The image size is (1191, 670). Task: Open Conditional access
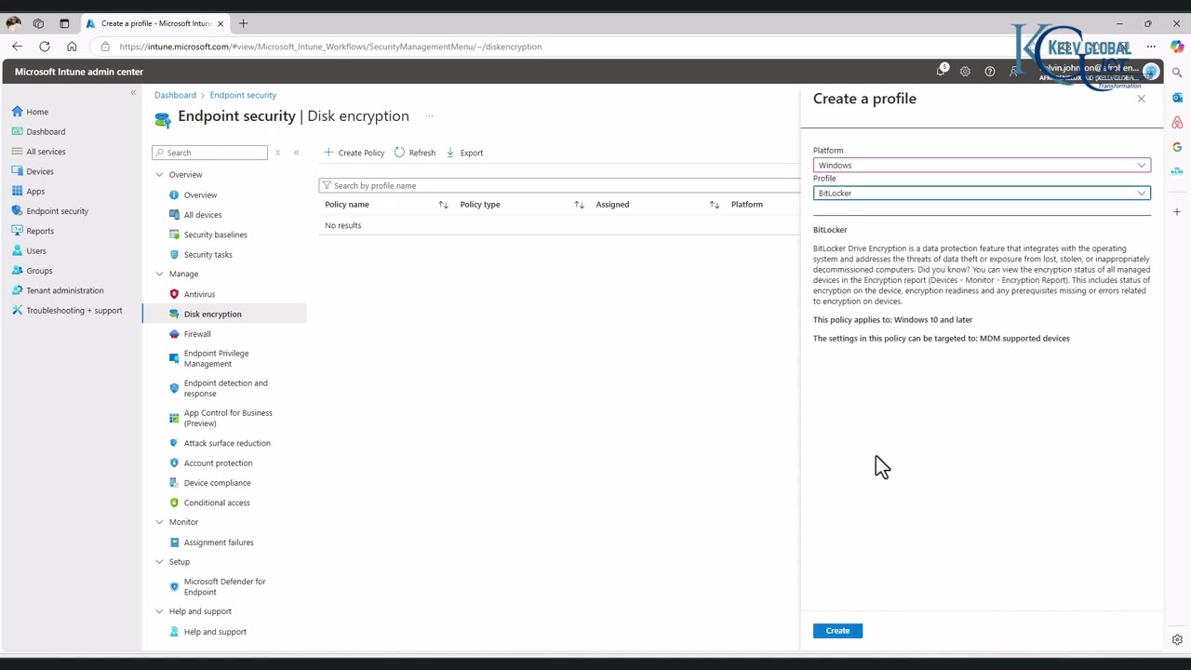click(217, 502)
